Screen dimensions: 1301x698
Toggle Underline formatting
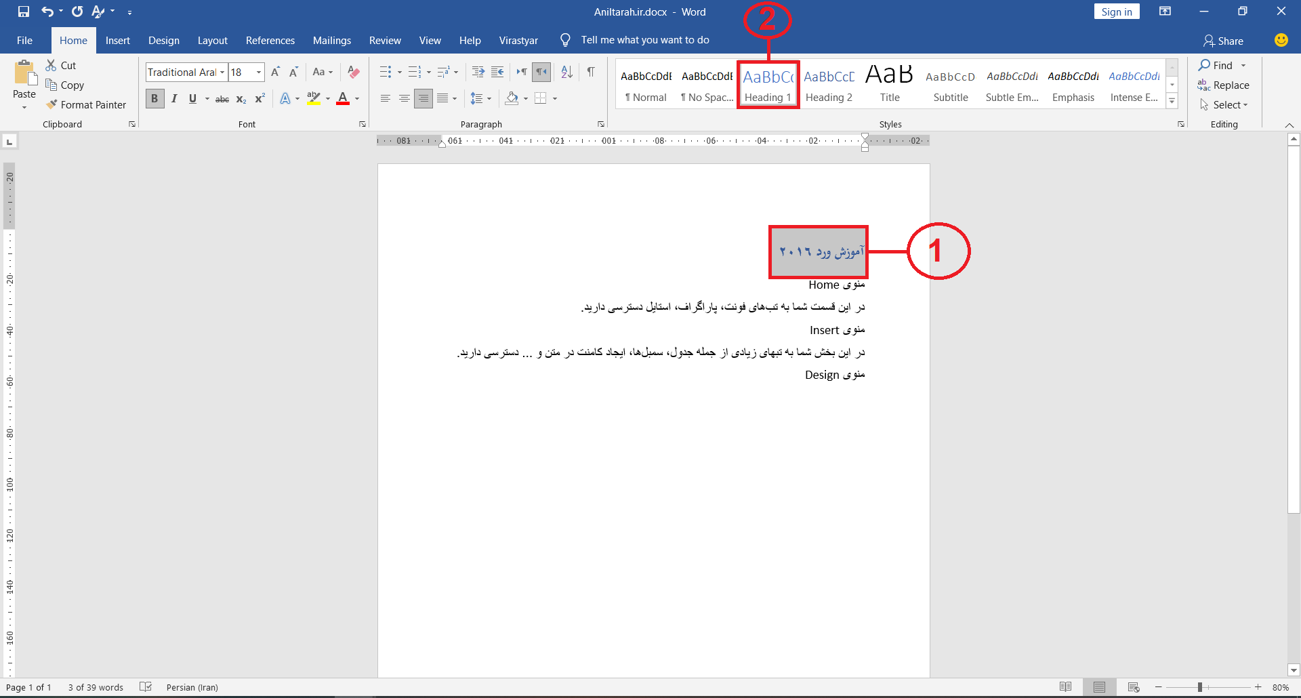[x=192, y=99]
